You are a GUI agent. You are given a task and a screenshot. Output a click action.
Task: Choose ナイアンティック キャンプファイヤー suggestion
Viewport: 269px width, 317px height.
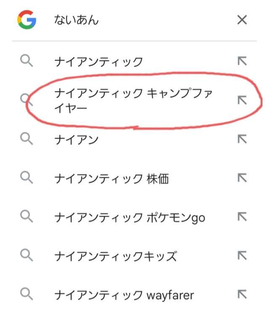tap(134, 101)
